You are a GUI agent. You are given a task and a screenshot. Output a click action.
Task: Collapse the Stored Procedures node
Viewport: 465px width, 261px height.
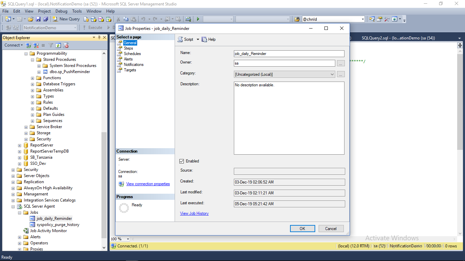(33, 60)
